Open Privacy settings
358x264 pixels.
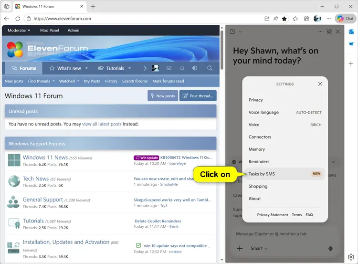pos(284,100)
